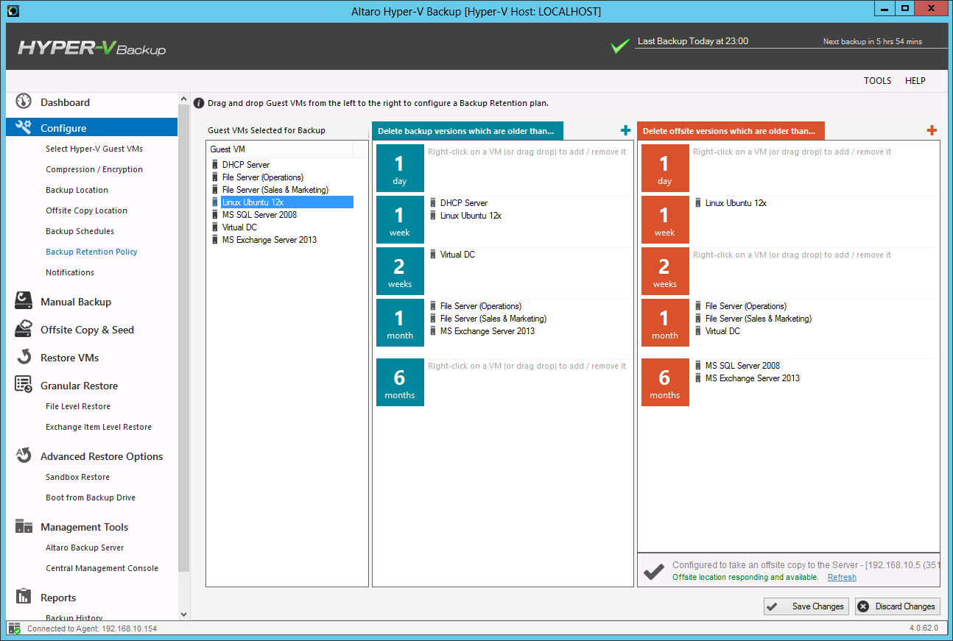Click the teal 1 week retention tile
Image resolution: width=953 pixels, height=641 pixels.
400,219
